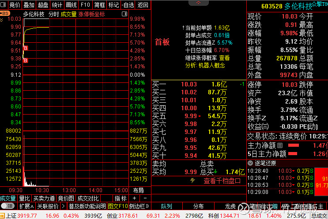Image resolution: width=328 pixels, height=219 pixels.
Task: Open 普及版功能说明 feature description
Action: [x=87, y=207]
